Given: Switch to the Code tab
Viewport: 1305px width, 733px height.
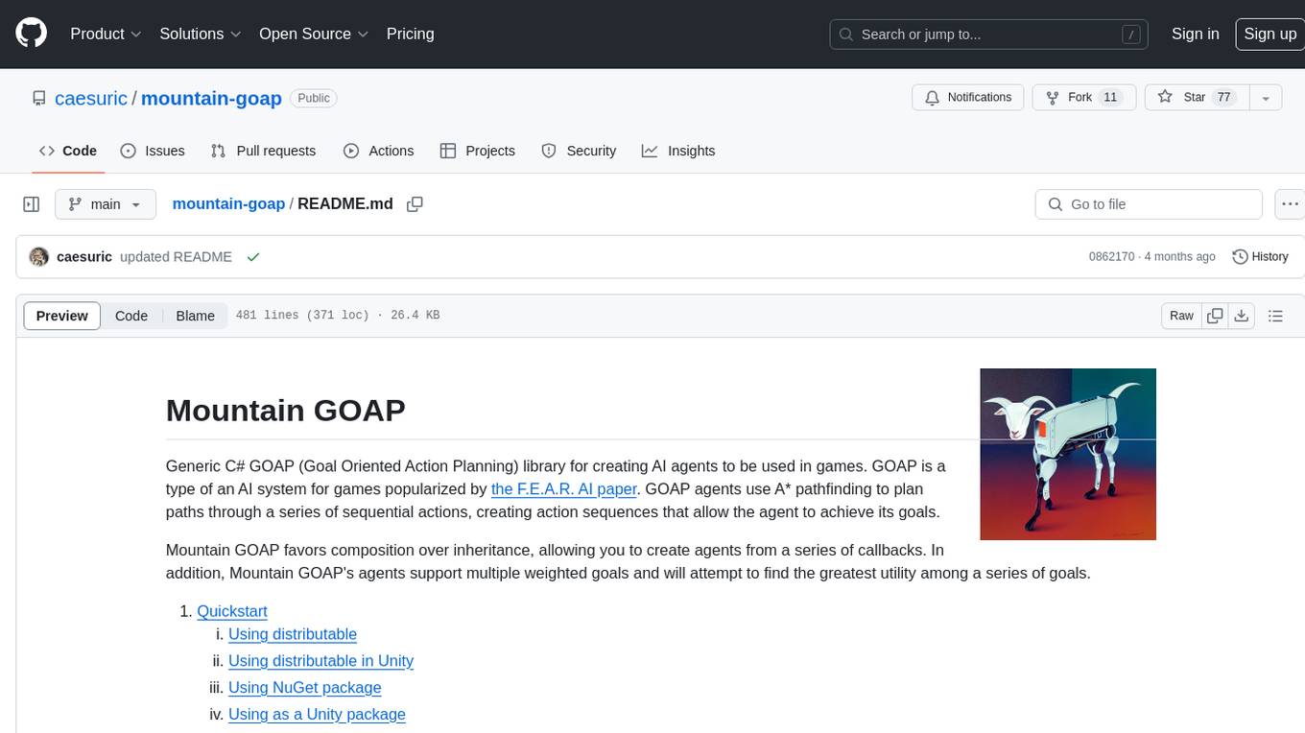Looking at the screenshot, I should (x=68, y=151).
